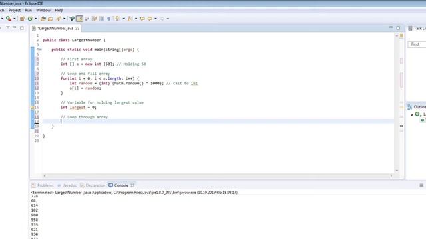The width and height of the screenshot is (426, 239).
Task: Click the Console toolbar icon at right
Action: [x=421, y=185]
